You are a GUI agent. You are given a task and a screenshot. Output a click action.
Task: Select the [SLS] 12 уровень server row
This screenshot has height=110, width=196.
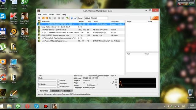81,32
